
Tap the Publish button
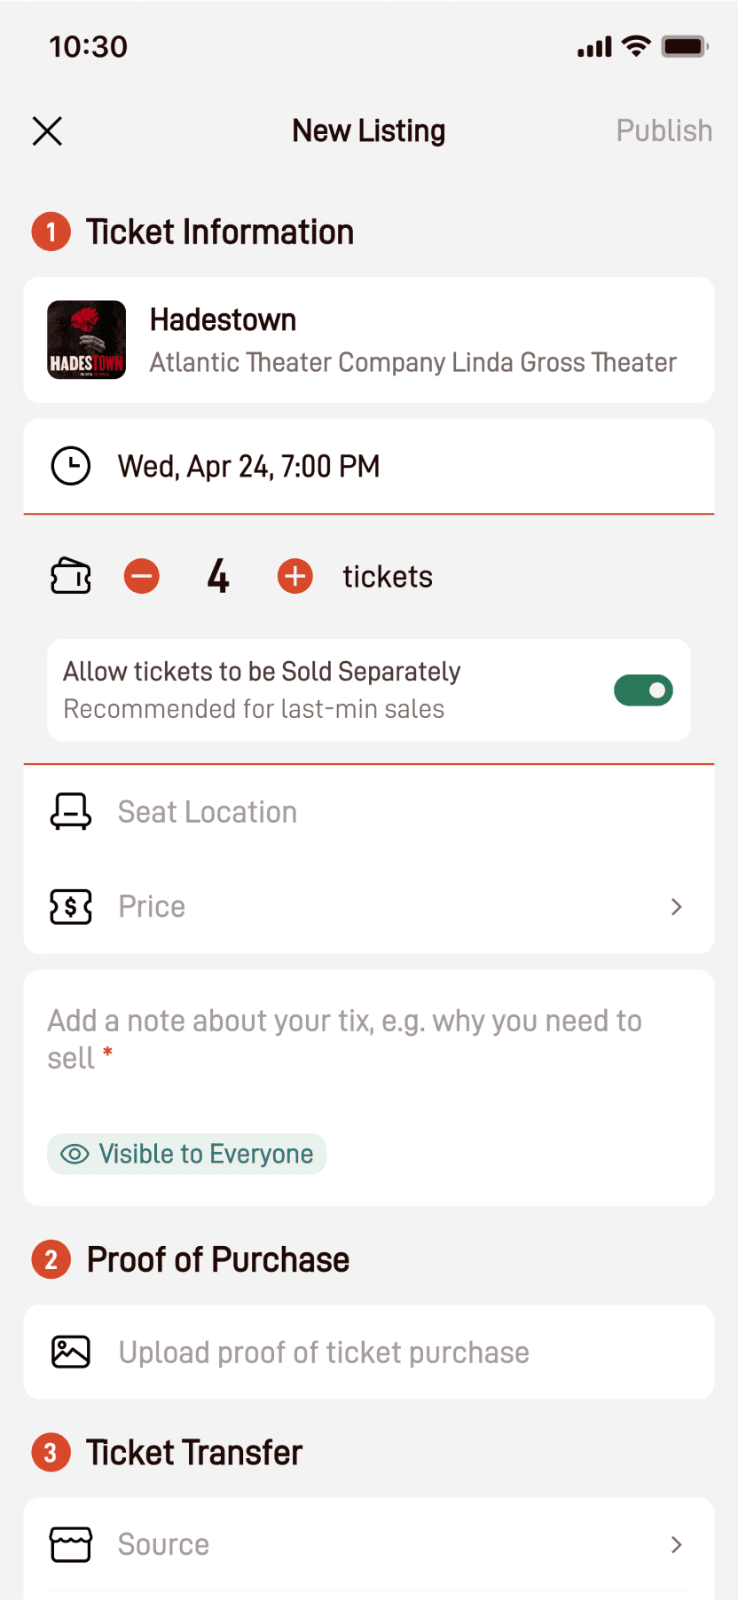tap(664, 131)
